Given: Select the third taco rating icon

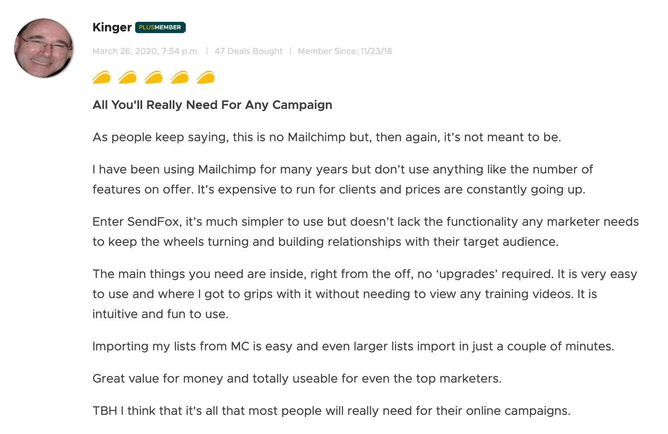Looking at the screenshot, I should [x=153, y=77].
